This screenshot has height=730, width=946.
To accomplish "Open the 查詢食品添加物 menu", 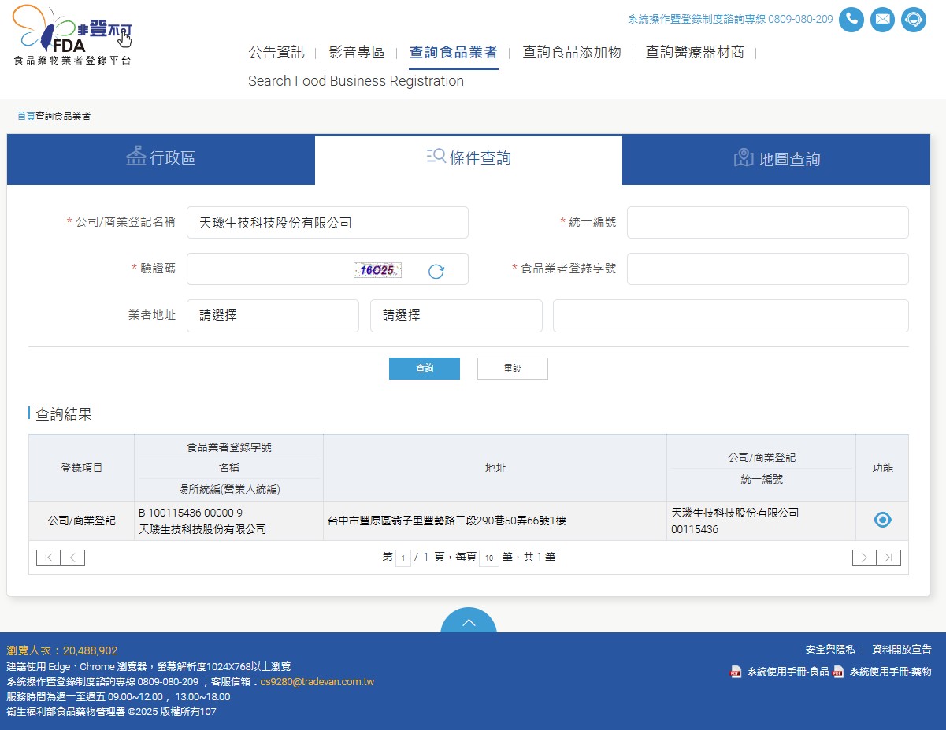I will (571, 53).
